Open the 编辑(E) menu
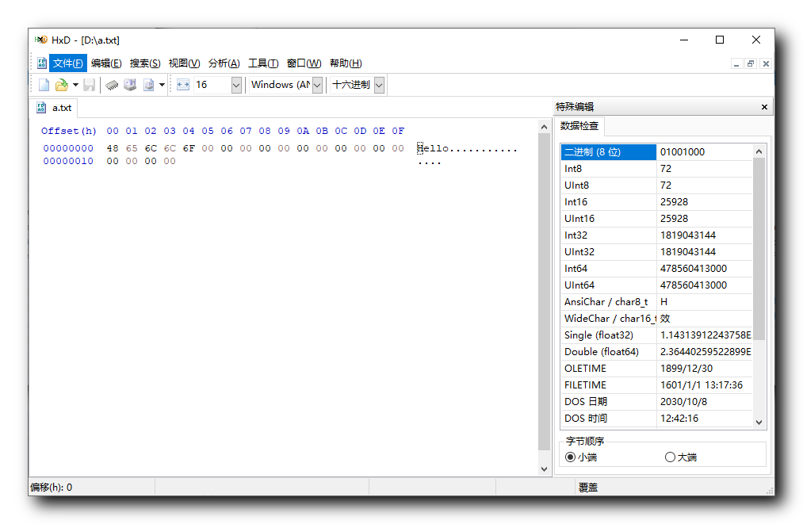Image resolution: width=803 pixels, height=524 pixels. (x=106, y=63)
